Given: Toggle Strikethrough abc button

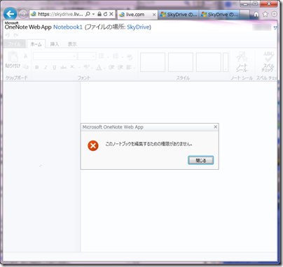Looking at the screenshot, I should (63, 67).
